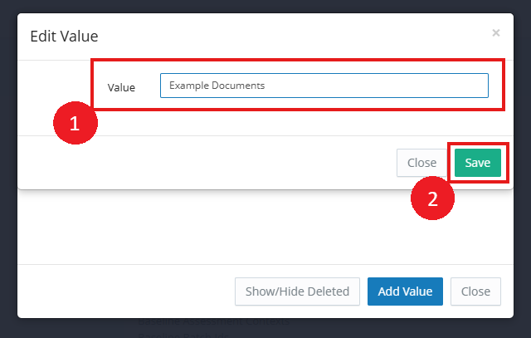Click the "Value" field label
Screen dimensions: 531x338
pos(121,86)
